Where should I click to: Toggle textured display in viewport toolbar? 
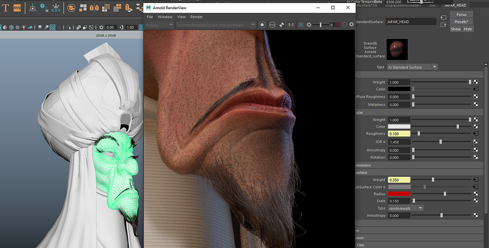[x=17, y=27]
